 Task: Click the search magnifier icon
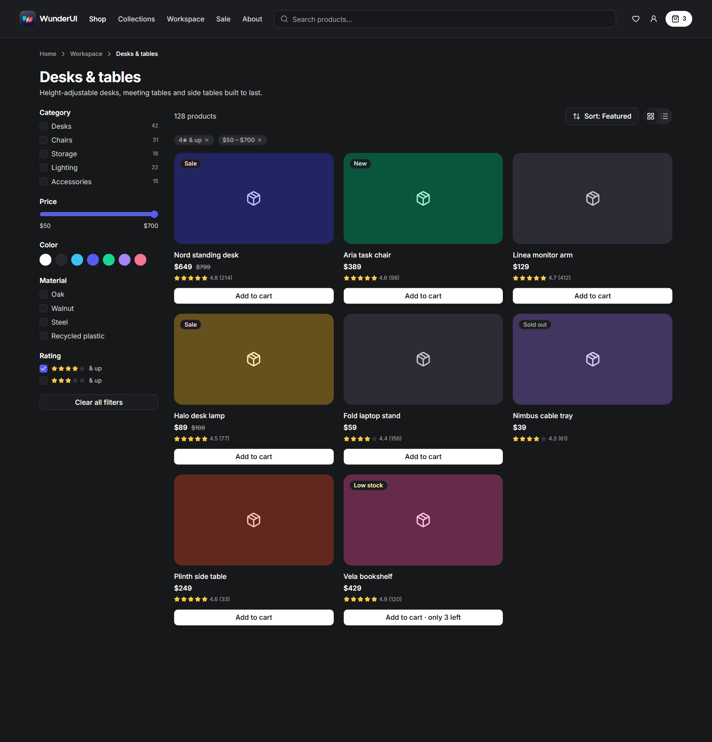pos(284,19)
